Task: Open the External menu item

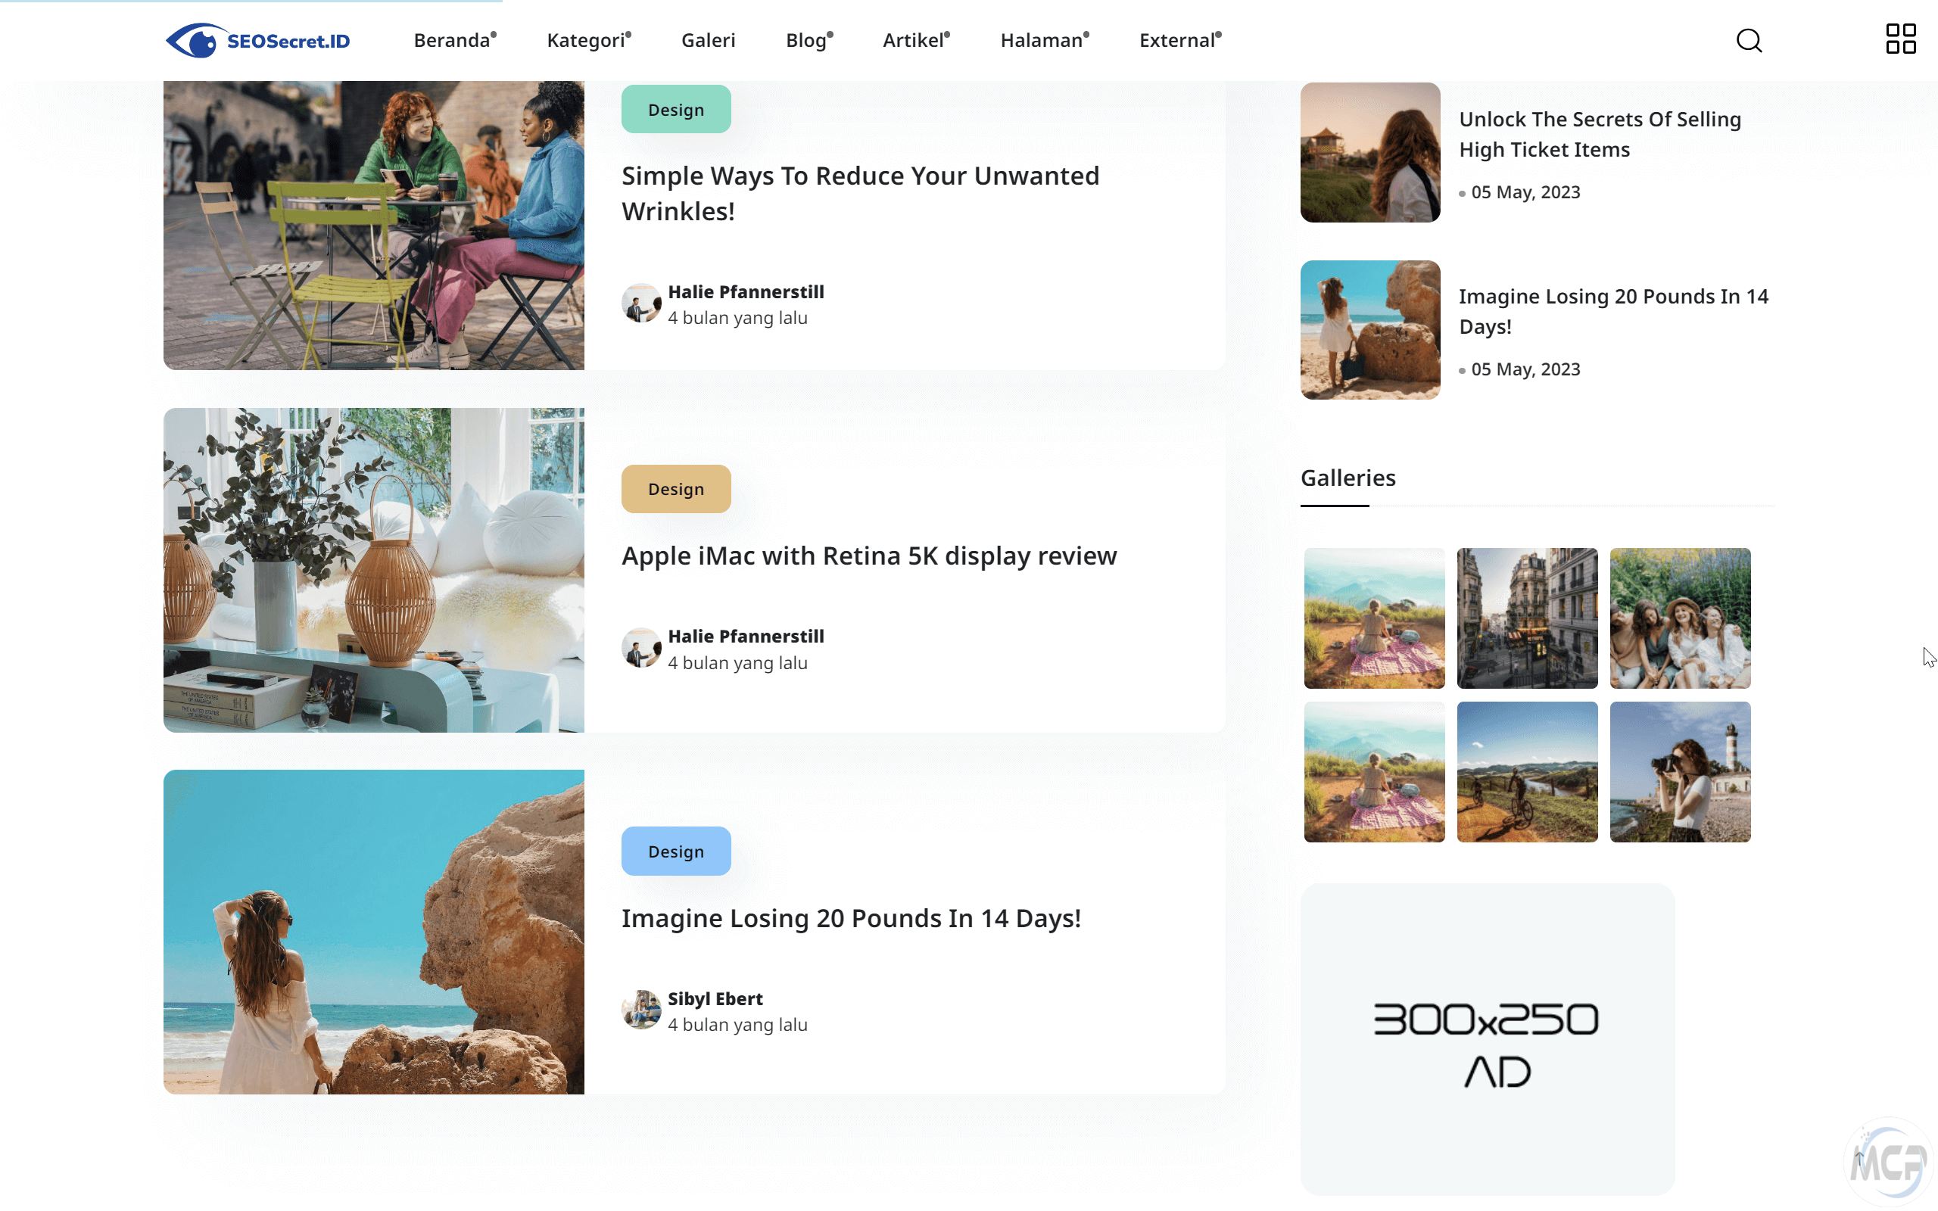Action: (1179, 40)
